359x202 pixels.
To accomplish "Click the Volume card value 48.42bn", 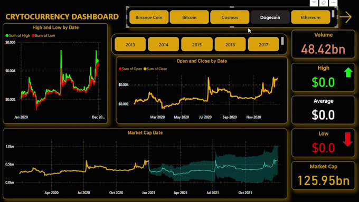I will coord(323,49).
